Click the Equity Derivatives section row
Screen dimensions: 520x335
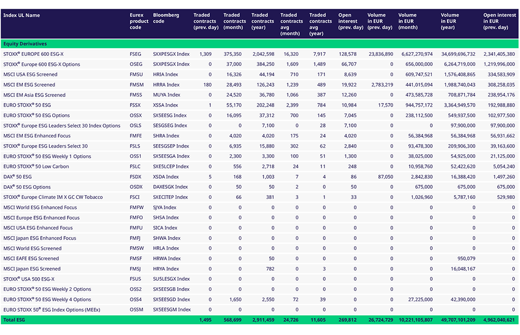pos(25,44)
